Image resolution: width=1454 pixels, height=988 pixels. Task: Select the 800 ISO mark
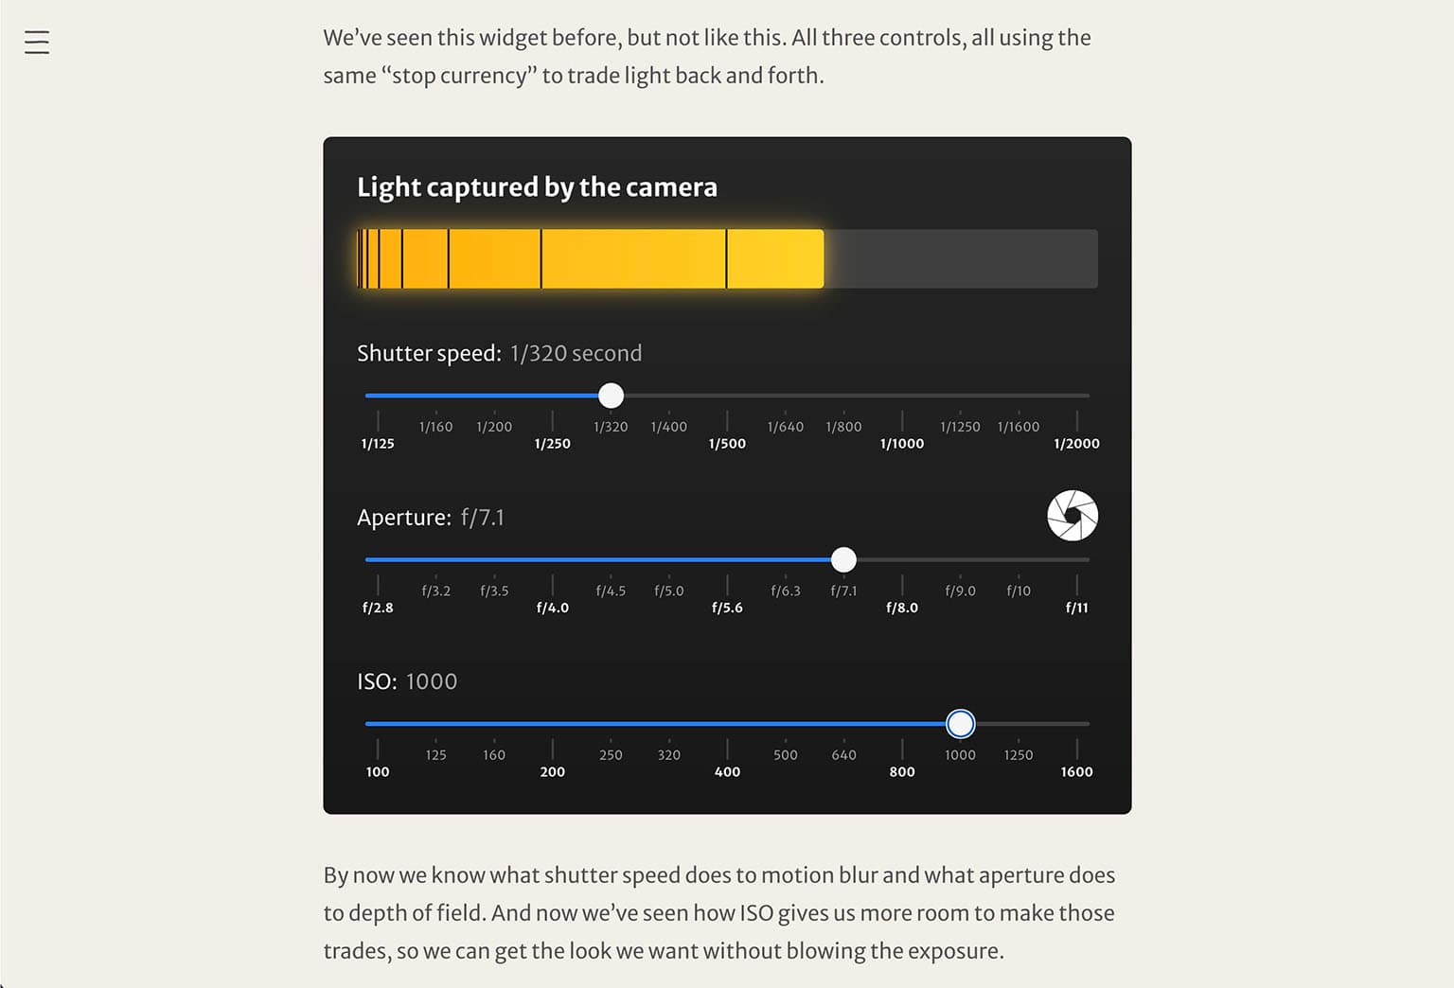(902, 771)
